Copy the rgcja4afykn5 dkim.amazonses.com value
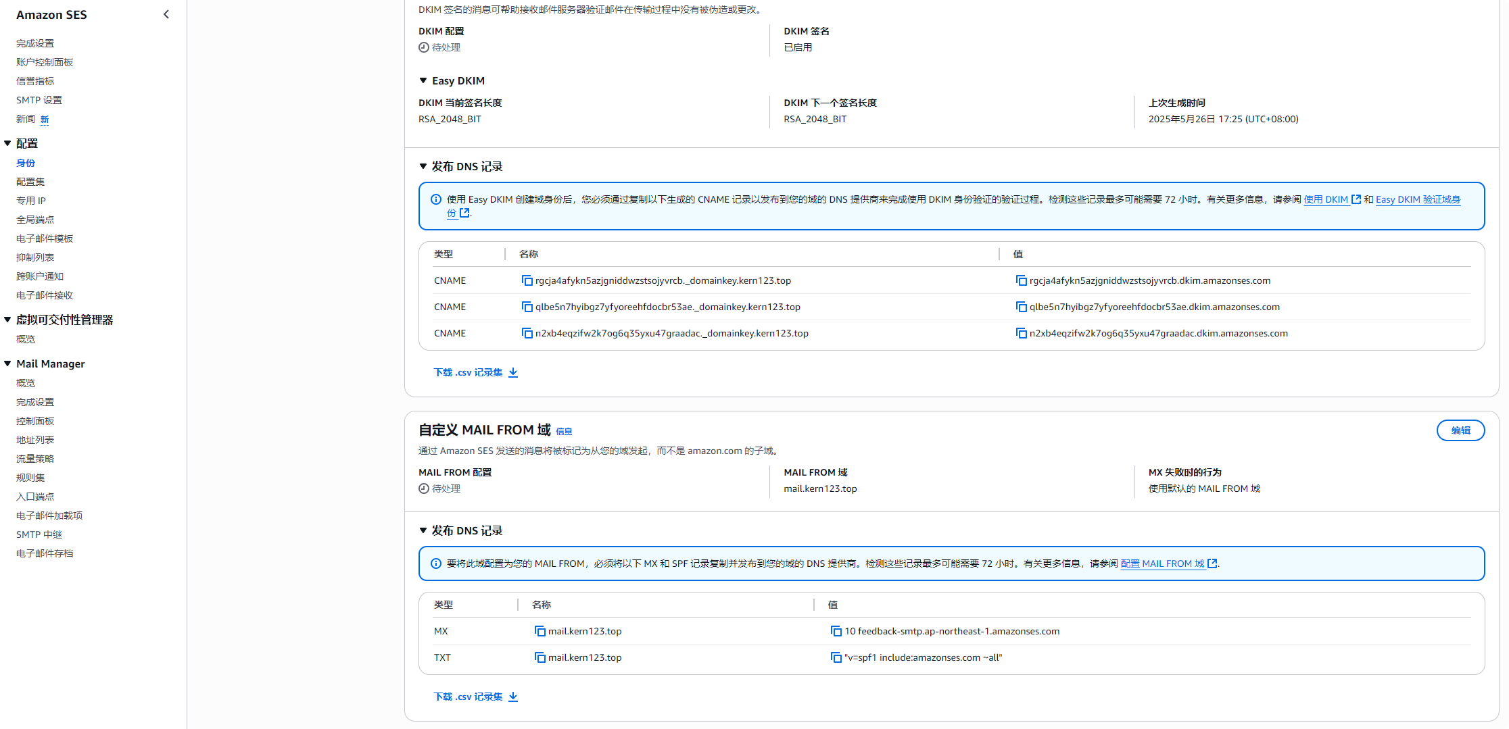The image size is (1509, 729). pos(1021,280)
